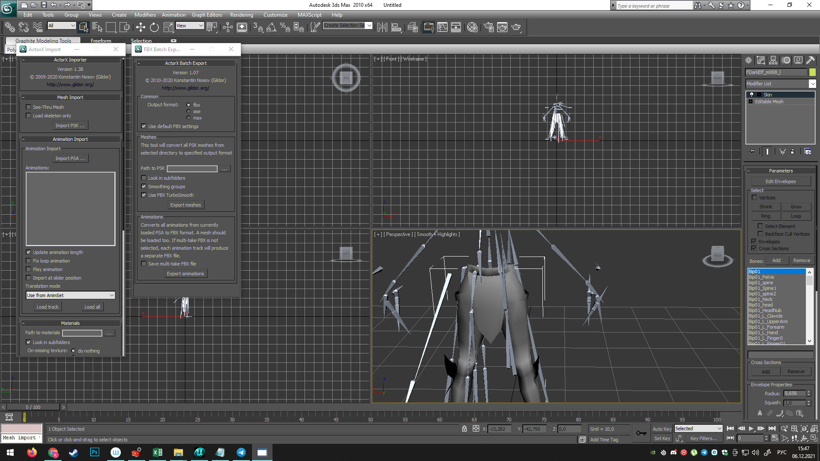The image size is (820, 461).
Task: Click the Mirror tool icon
Action: 382,28
